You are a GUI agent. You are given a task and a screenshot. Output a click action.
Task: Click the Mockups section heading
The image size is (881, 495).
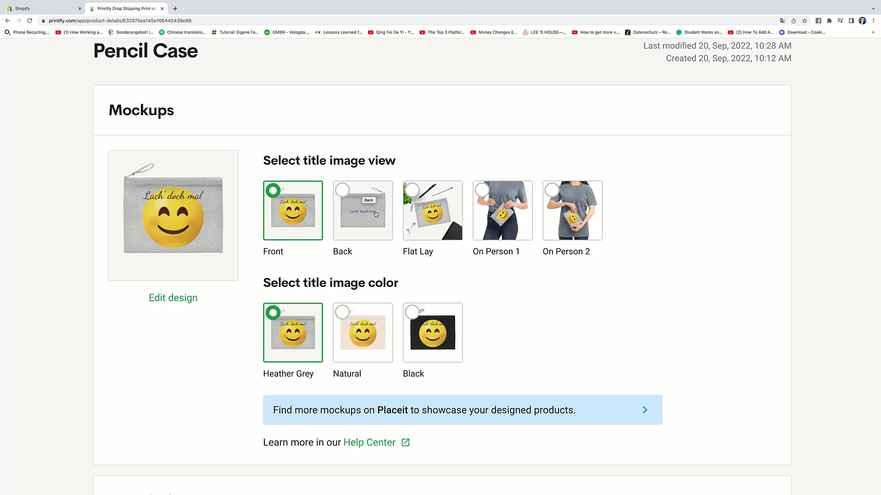tap(141, 110)
